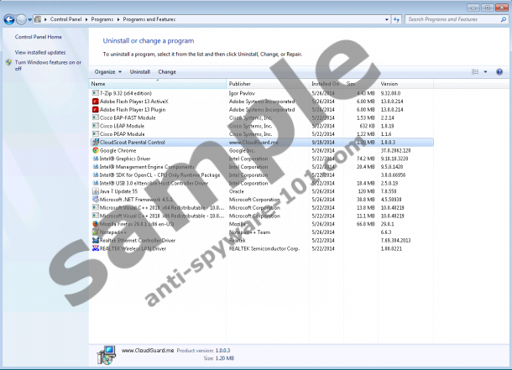Screen dimensions: 512x370
Task: Open Turn Windows features on or off
Action: 47,65
